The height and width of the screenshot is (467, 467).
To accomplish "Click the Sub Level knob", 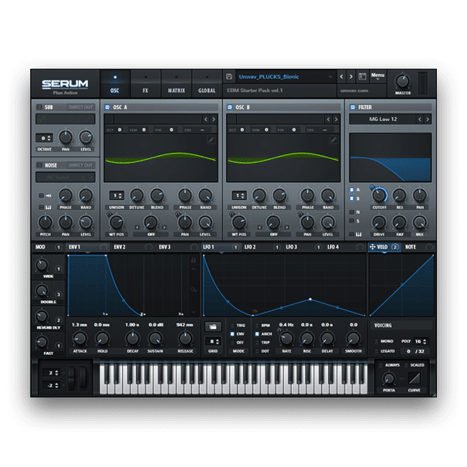I will point(86,137).
